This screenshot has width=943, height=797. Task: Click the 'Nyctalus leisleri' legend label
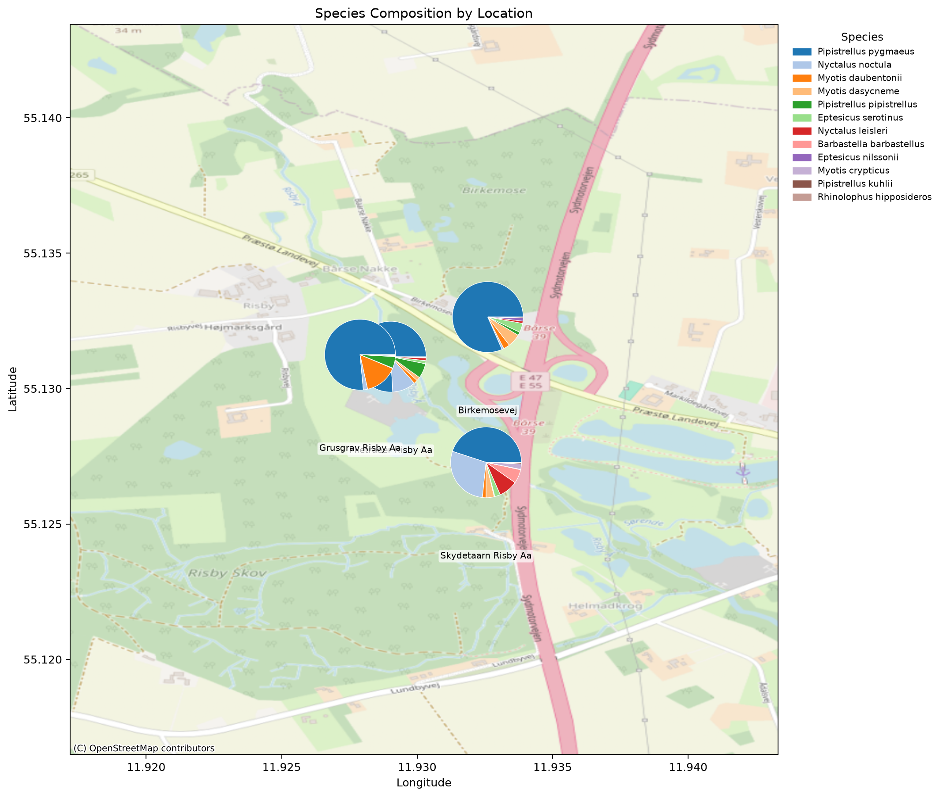point(852,131)
